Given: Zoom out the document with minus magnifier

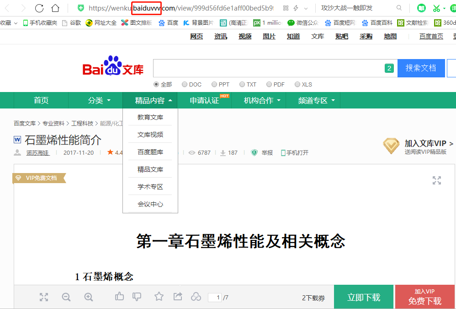Looking at the screenshot, I should (x=66, y=297).
